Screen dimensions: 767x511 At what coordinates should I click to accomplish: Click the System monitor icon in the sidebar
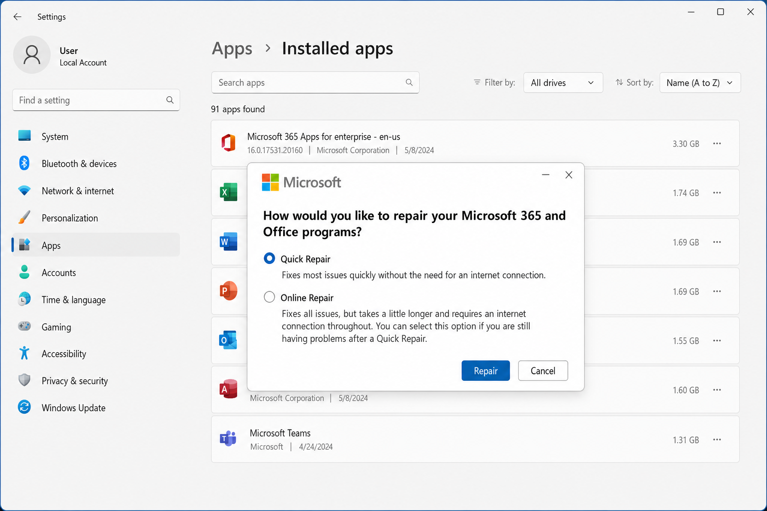click(x=24, y=136)
